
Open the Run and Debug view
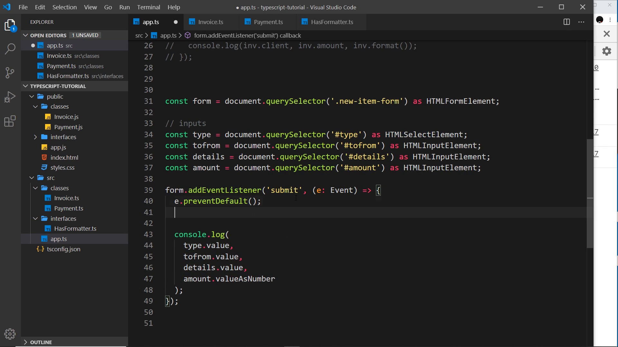10,97
